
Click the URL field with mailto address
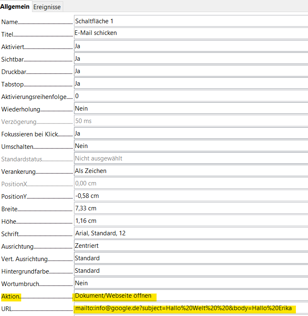(190, 309)
